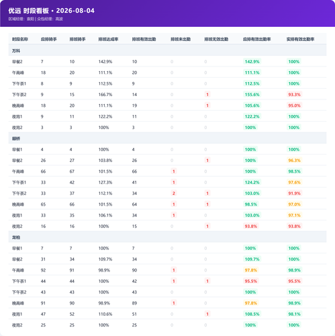Click the cell showing 52 riders
This screenshot has height=336, width=335.
pos(72,314)
